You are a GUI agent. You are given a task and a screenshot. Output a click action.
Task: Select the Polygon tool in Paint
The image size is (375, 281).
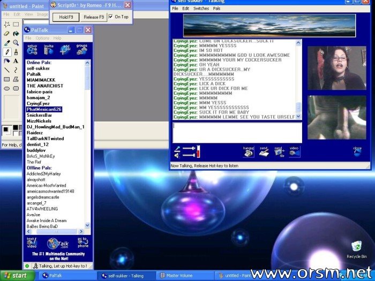click(x=16, y=79)
